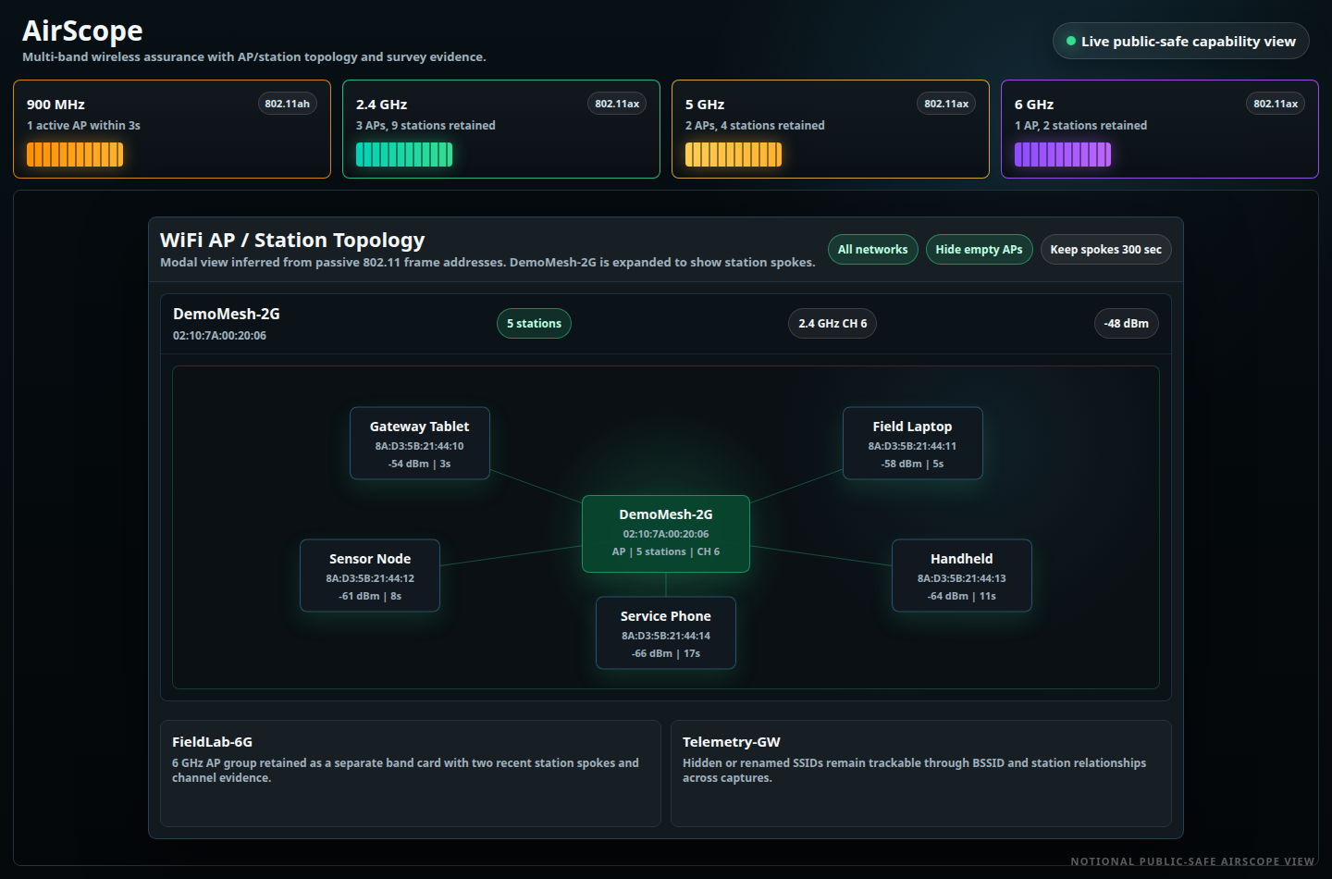Click the 2.4 GHz CH 6 badge
Image resolution: width=1332 pixels, height=879 pixels.
[832, 323]
